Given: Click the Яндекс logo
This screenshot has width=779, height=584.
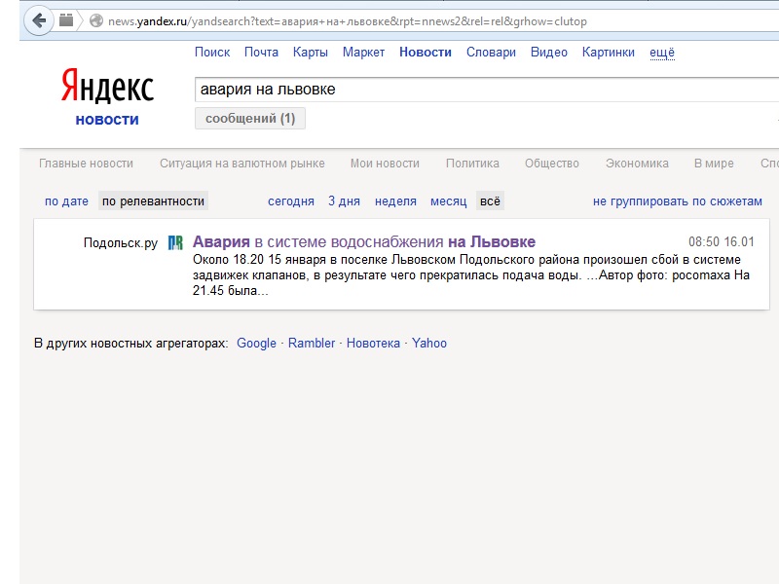Looking at the screenshot, I should [107, 88].
